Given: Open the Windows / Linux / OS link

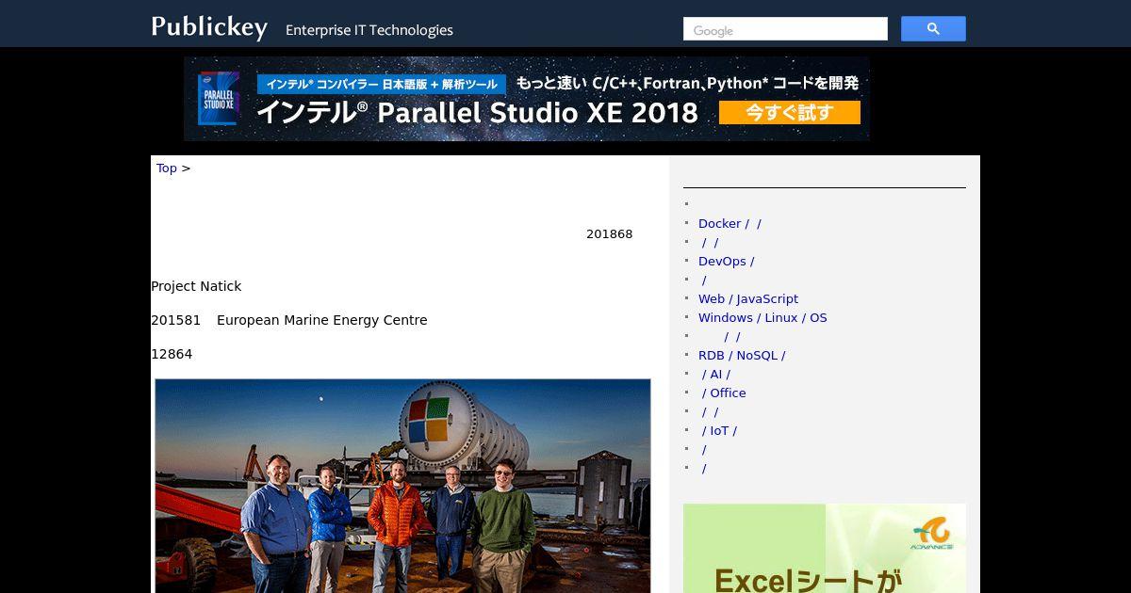Looking at the screenshot, I should pos(762,318).
